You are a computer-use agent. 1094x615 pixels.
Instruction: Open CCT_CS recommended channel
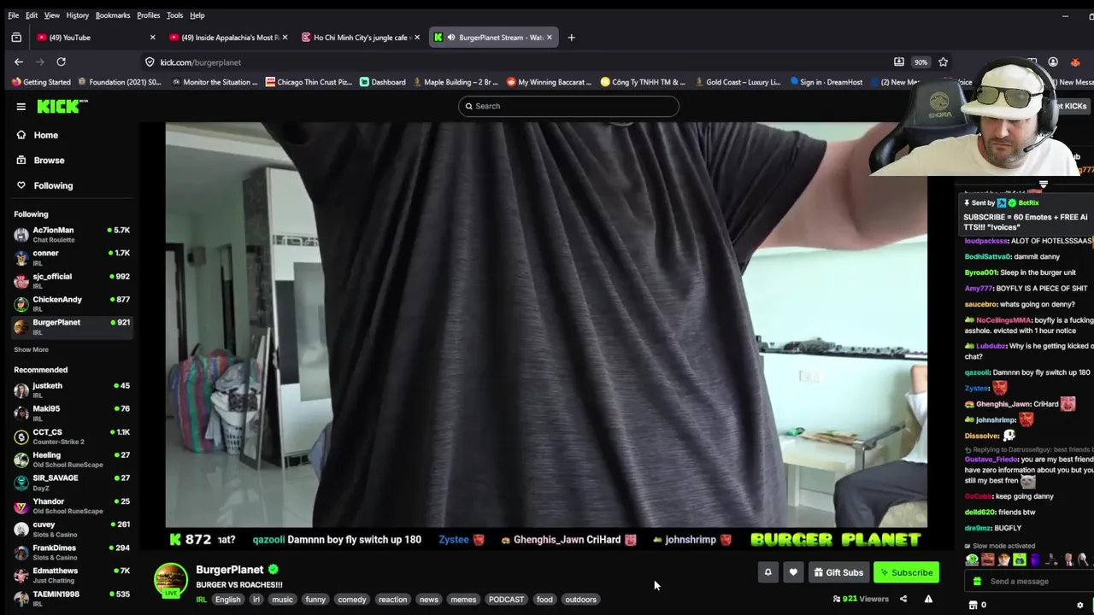click(x=72, y=436)
